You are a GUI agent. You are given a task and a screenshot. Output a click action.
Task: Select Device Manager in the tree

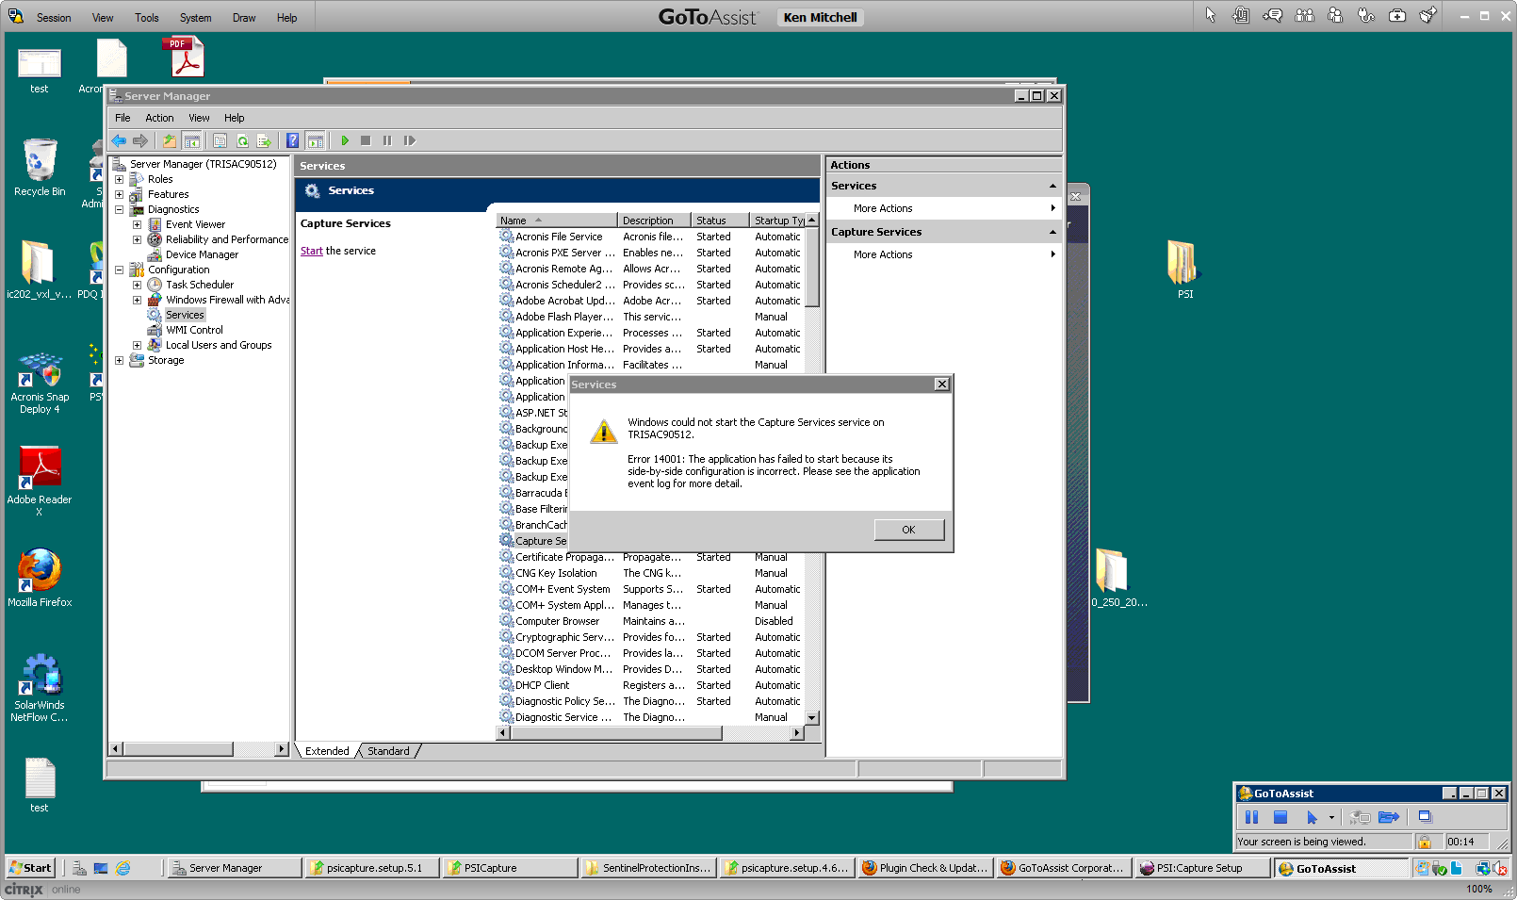(x=202, y=254)
